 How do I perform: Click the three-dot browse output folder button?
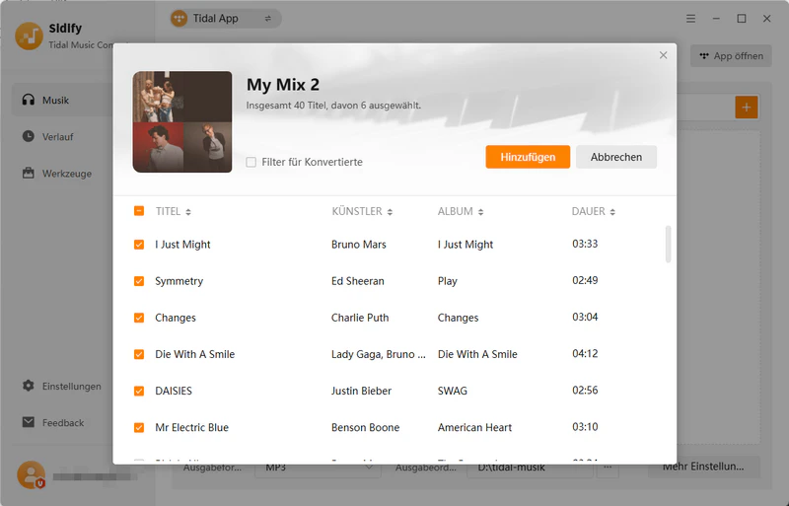tap(608, 467)
